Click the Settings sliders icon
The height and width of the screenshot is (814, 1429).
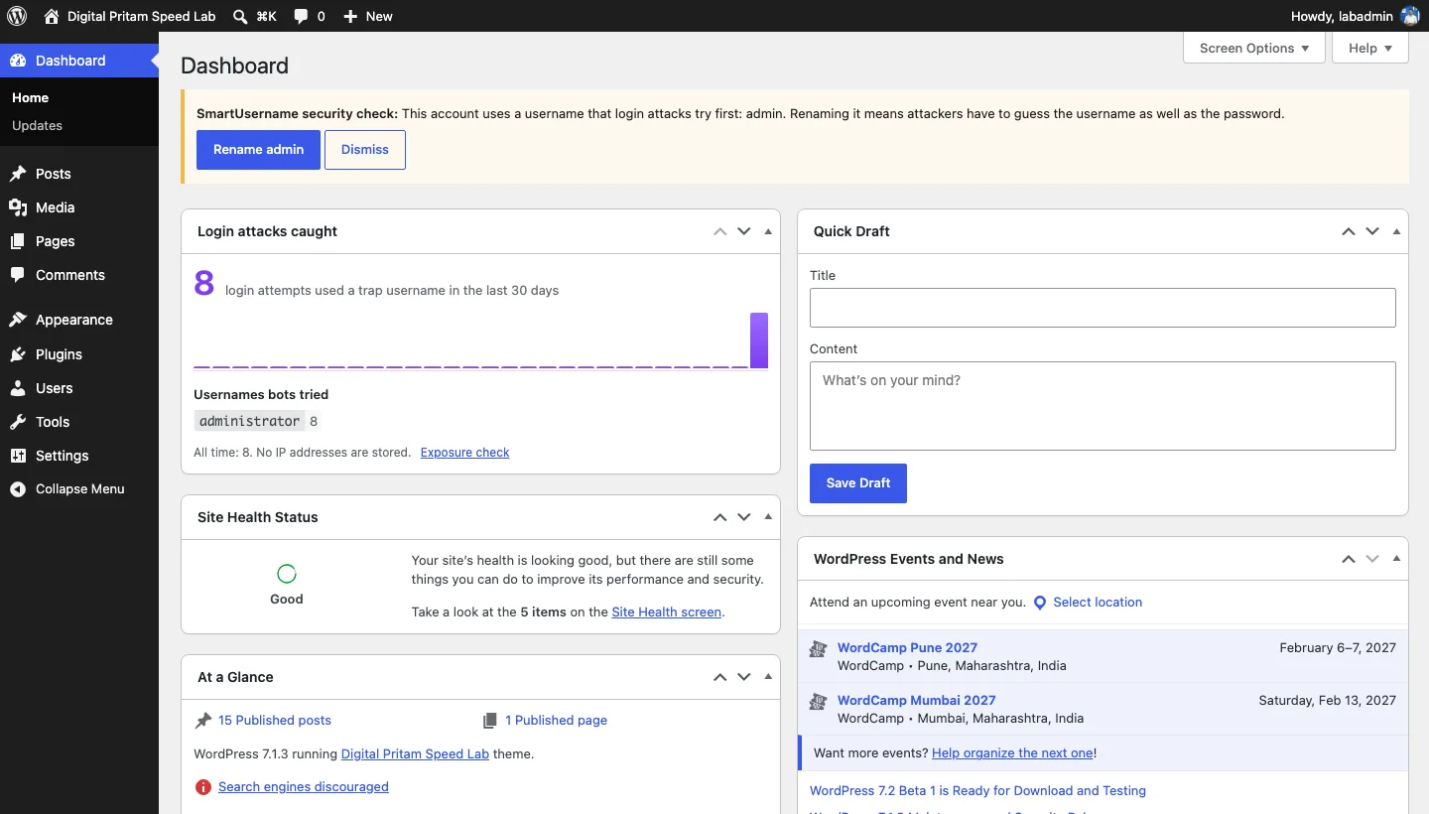point(18,456)
